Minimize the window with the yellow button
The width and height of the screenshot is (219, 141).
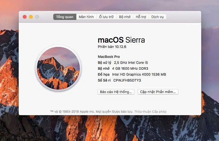(x=31, y=17)
